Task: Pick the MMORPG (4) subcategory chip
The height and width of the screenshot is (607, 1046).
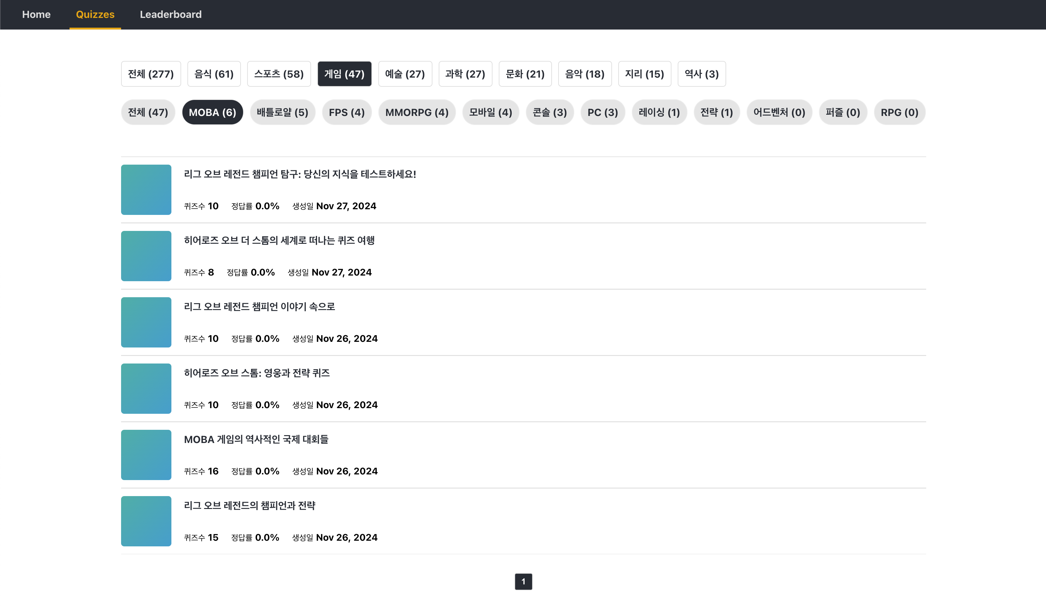Action: tap(416, 112)
